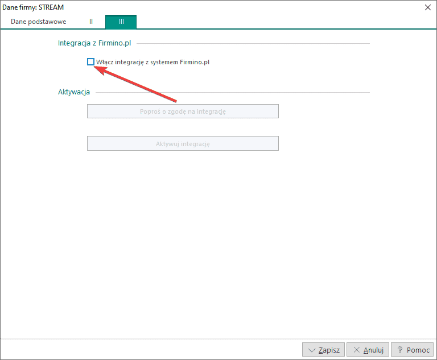Click the window title Dane firmy: STREAM
This screenshot has width=437, height=360.
click(x=33, y=7)
